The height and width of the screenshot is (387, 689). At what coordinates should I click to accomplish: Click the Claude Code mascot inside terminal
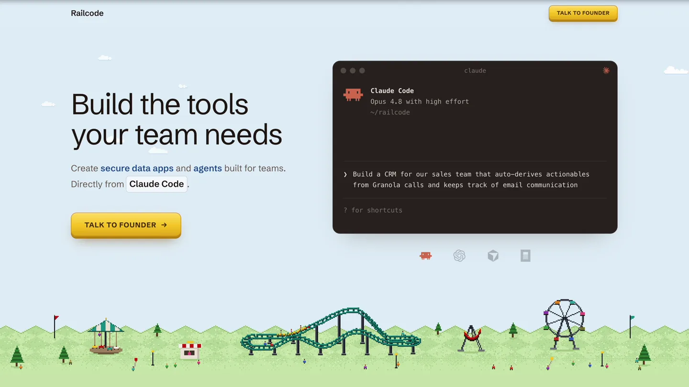click(x=353, y=95)
